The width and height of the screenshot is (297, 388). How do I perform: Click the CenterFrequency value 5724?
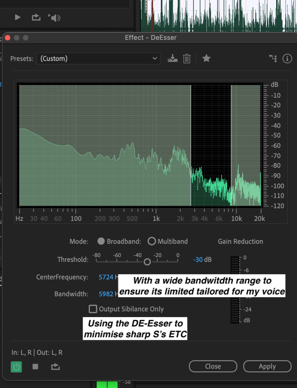click(x=106, y=277)
